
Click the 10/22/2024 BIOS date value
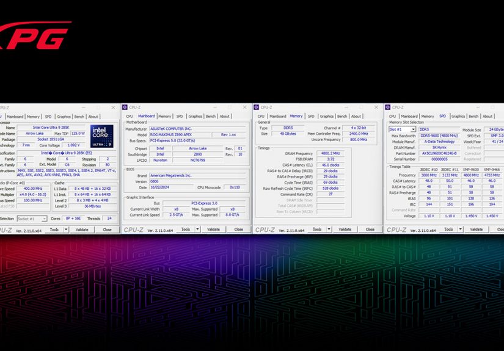click(x=171, y=187)
